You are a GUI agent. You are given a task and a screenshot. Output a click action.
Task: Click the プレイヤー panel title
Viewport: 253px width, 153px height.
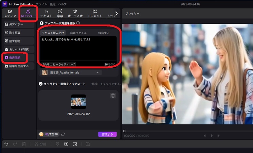click(132, 13)
